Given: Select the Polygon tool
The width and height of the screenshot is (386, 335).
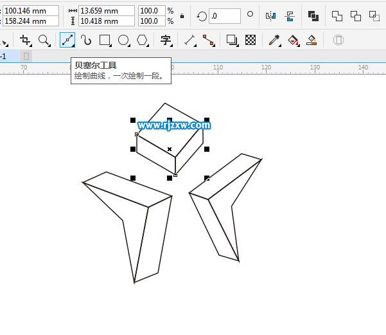Looking at the screenshot, I should (142, 40).
